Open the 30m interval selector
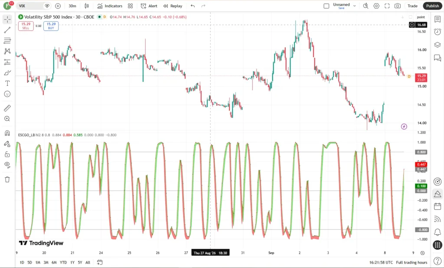 pos(72,6)
